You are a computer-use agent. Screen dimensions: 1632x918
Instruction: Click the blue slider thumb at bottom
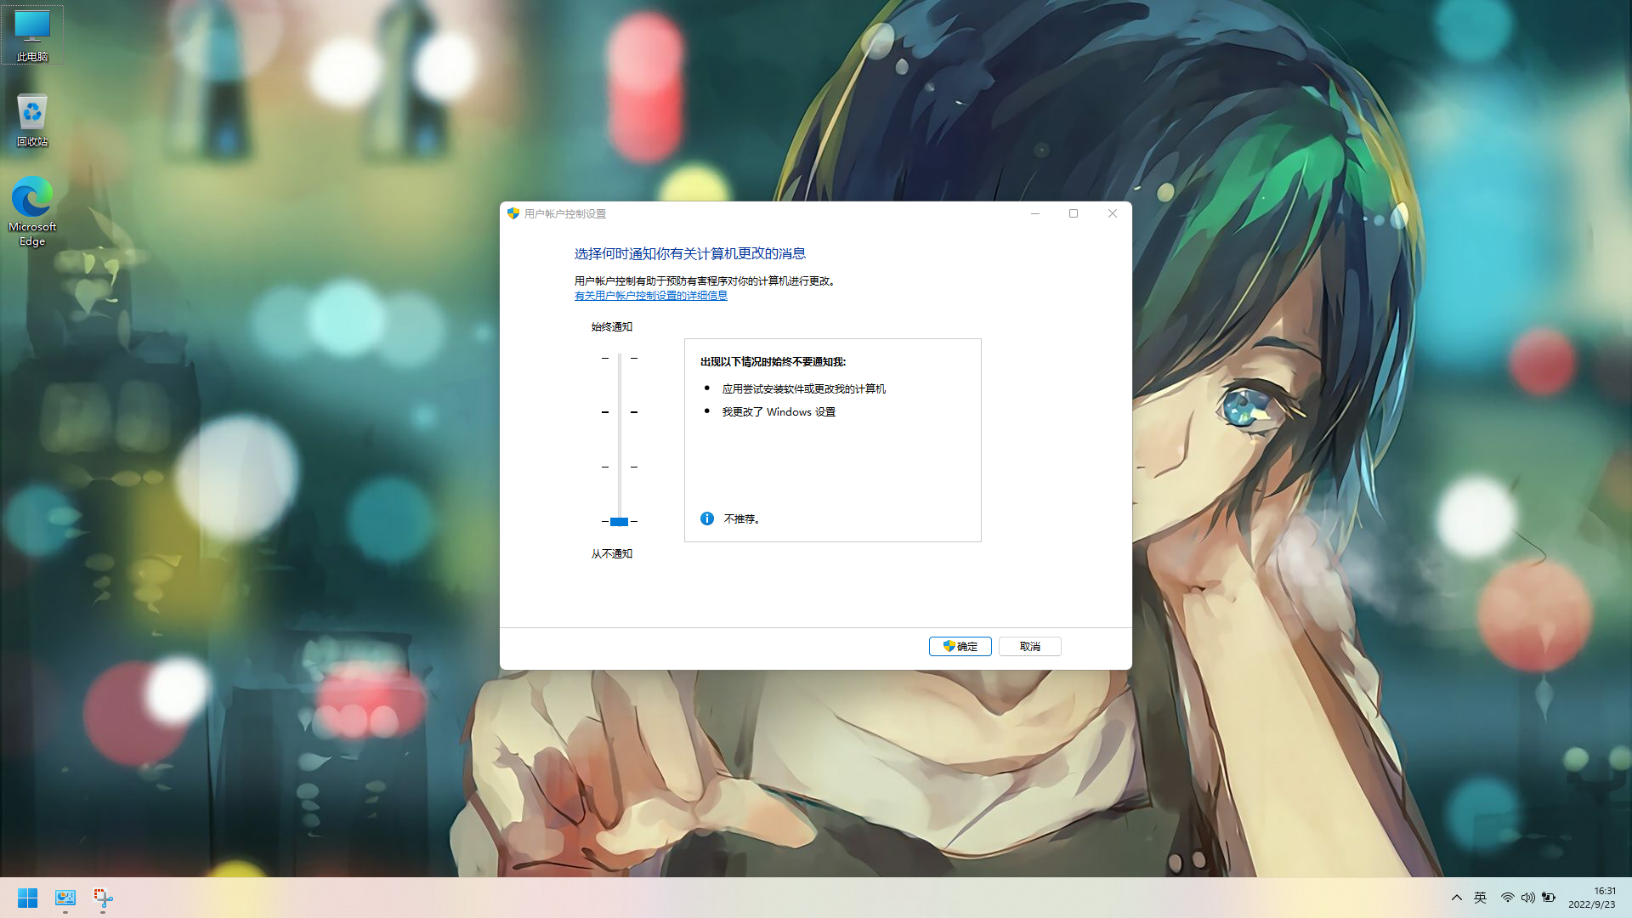(619, 521)
